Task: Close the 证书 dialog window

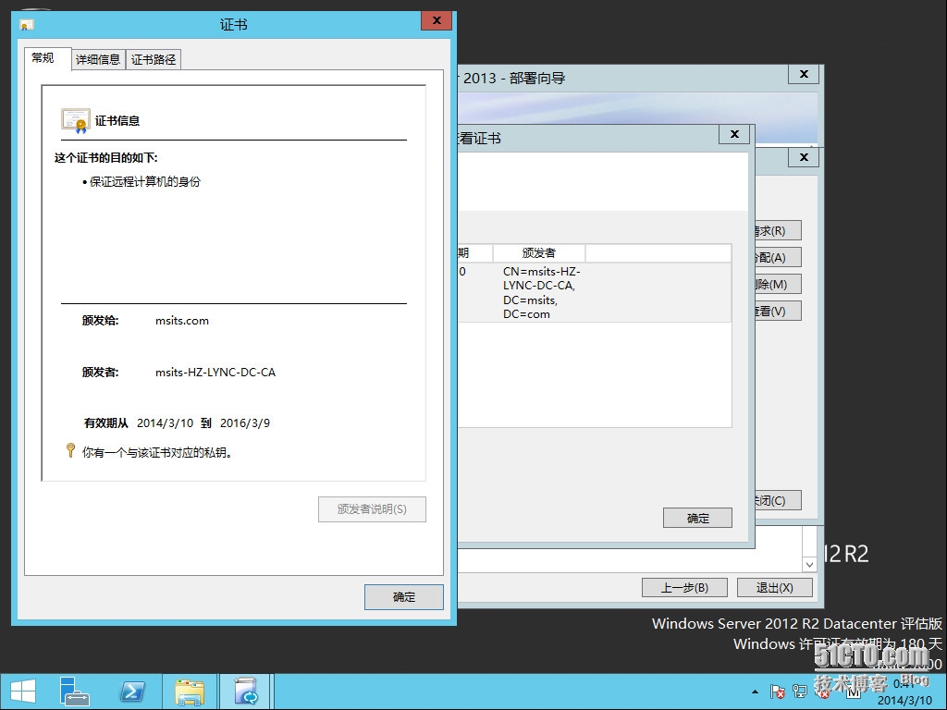Action: [437, 21]
